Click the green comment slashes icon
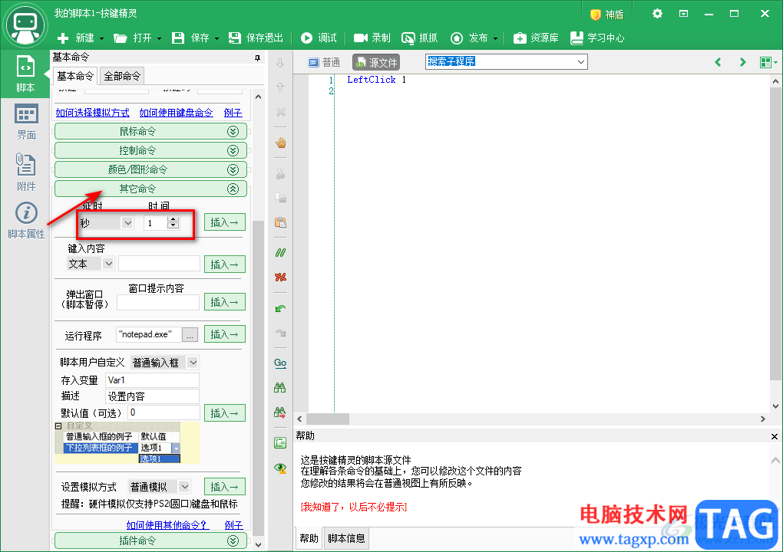This screenshot has width=783, height=552. click(280, 252)
